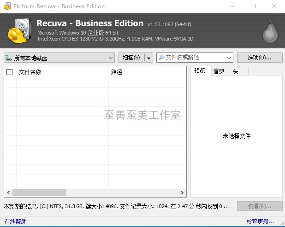Minimize the Recuva window

point(232,6)
